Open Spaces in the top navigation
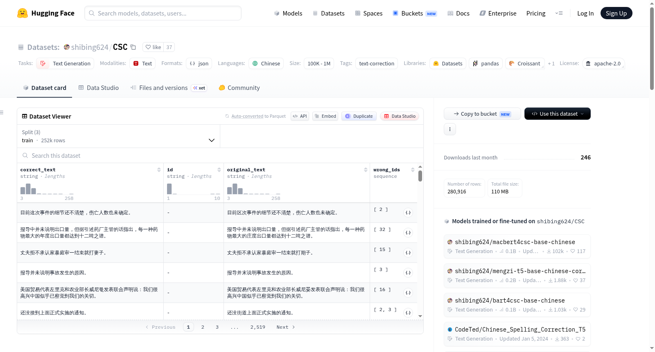 pos(368,13)
